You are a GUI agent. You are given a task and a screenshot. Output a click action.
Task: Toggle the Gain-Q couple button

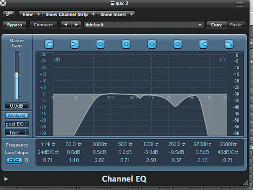click(14, 160)
